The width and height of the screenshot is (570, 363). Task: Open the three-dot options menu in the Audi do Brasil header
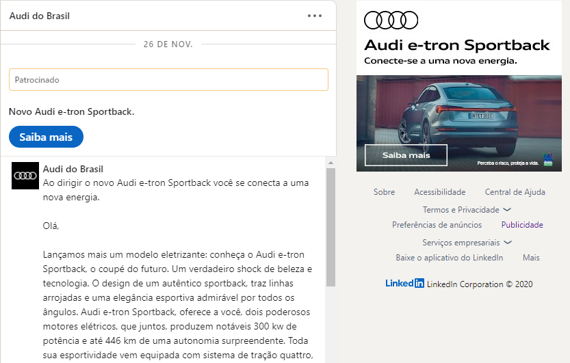pos(315,16)
